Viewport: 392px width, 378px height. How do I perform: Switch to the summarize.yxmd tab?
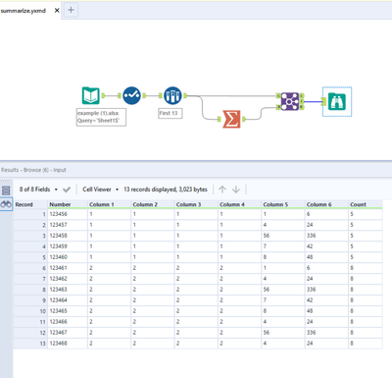click(x=24, y=11)
